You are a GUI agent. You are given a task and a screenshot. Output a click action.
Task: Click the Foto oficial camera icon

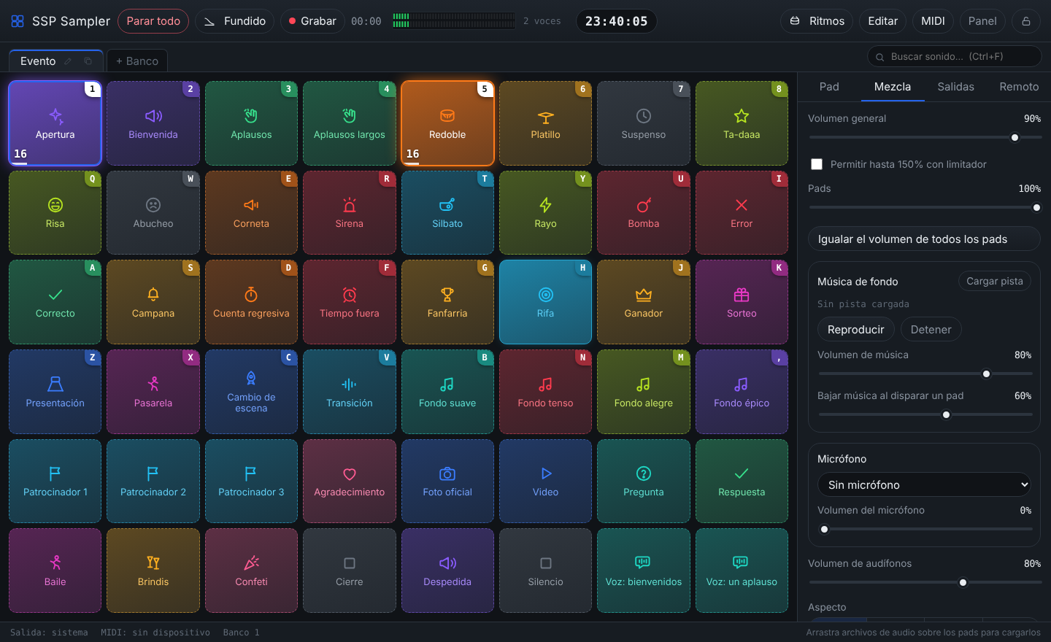tap(447, 473)
